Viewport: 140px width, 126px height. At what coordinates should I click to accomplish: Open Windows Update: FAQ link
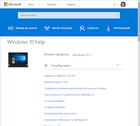(56, 82)
